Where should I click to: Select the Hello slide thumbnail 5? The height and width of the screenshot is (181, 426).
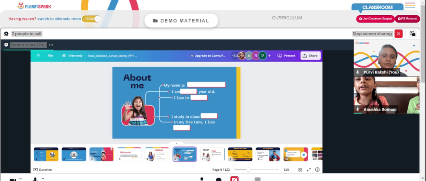[157, 154]
